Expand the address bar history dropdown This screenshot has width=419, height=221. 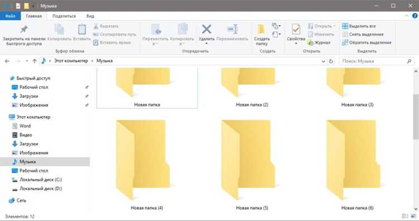pyautogui.click(x=323, y=61)
